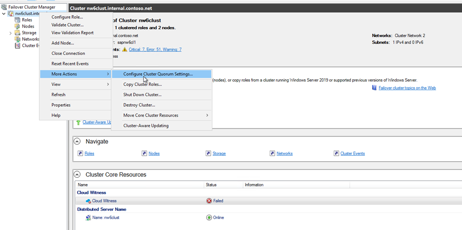Viewport: 462px width, 230px height.
Task: Select the Cloud Witness resource row
Action: [268, 201]
